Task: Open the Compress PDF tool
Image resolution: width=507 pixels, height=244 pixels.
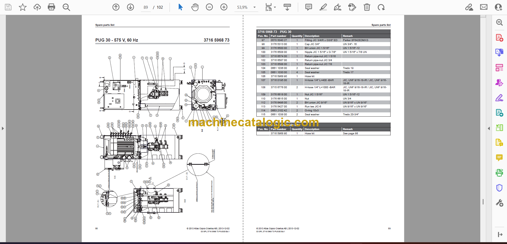Action: 499,128
